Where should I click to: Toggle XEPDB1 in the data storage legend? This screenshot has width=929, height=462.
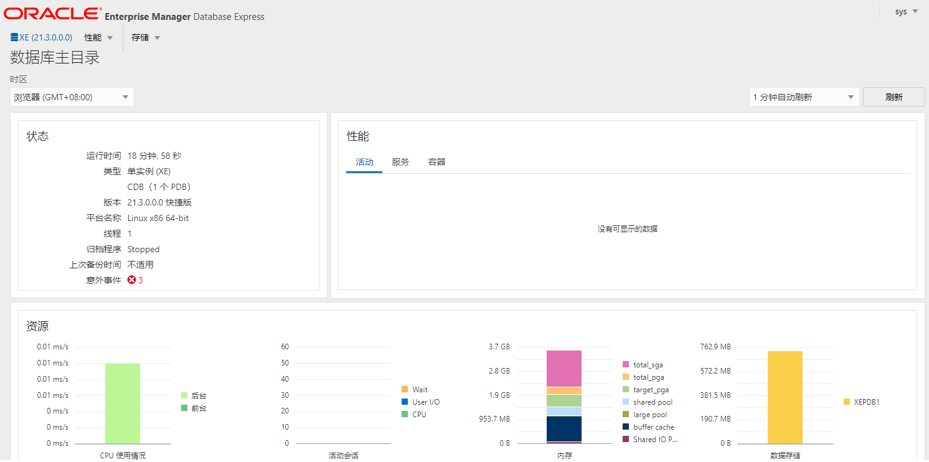tap(864, 402)
